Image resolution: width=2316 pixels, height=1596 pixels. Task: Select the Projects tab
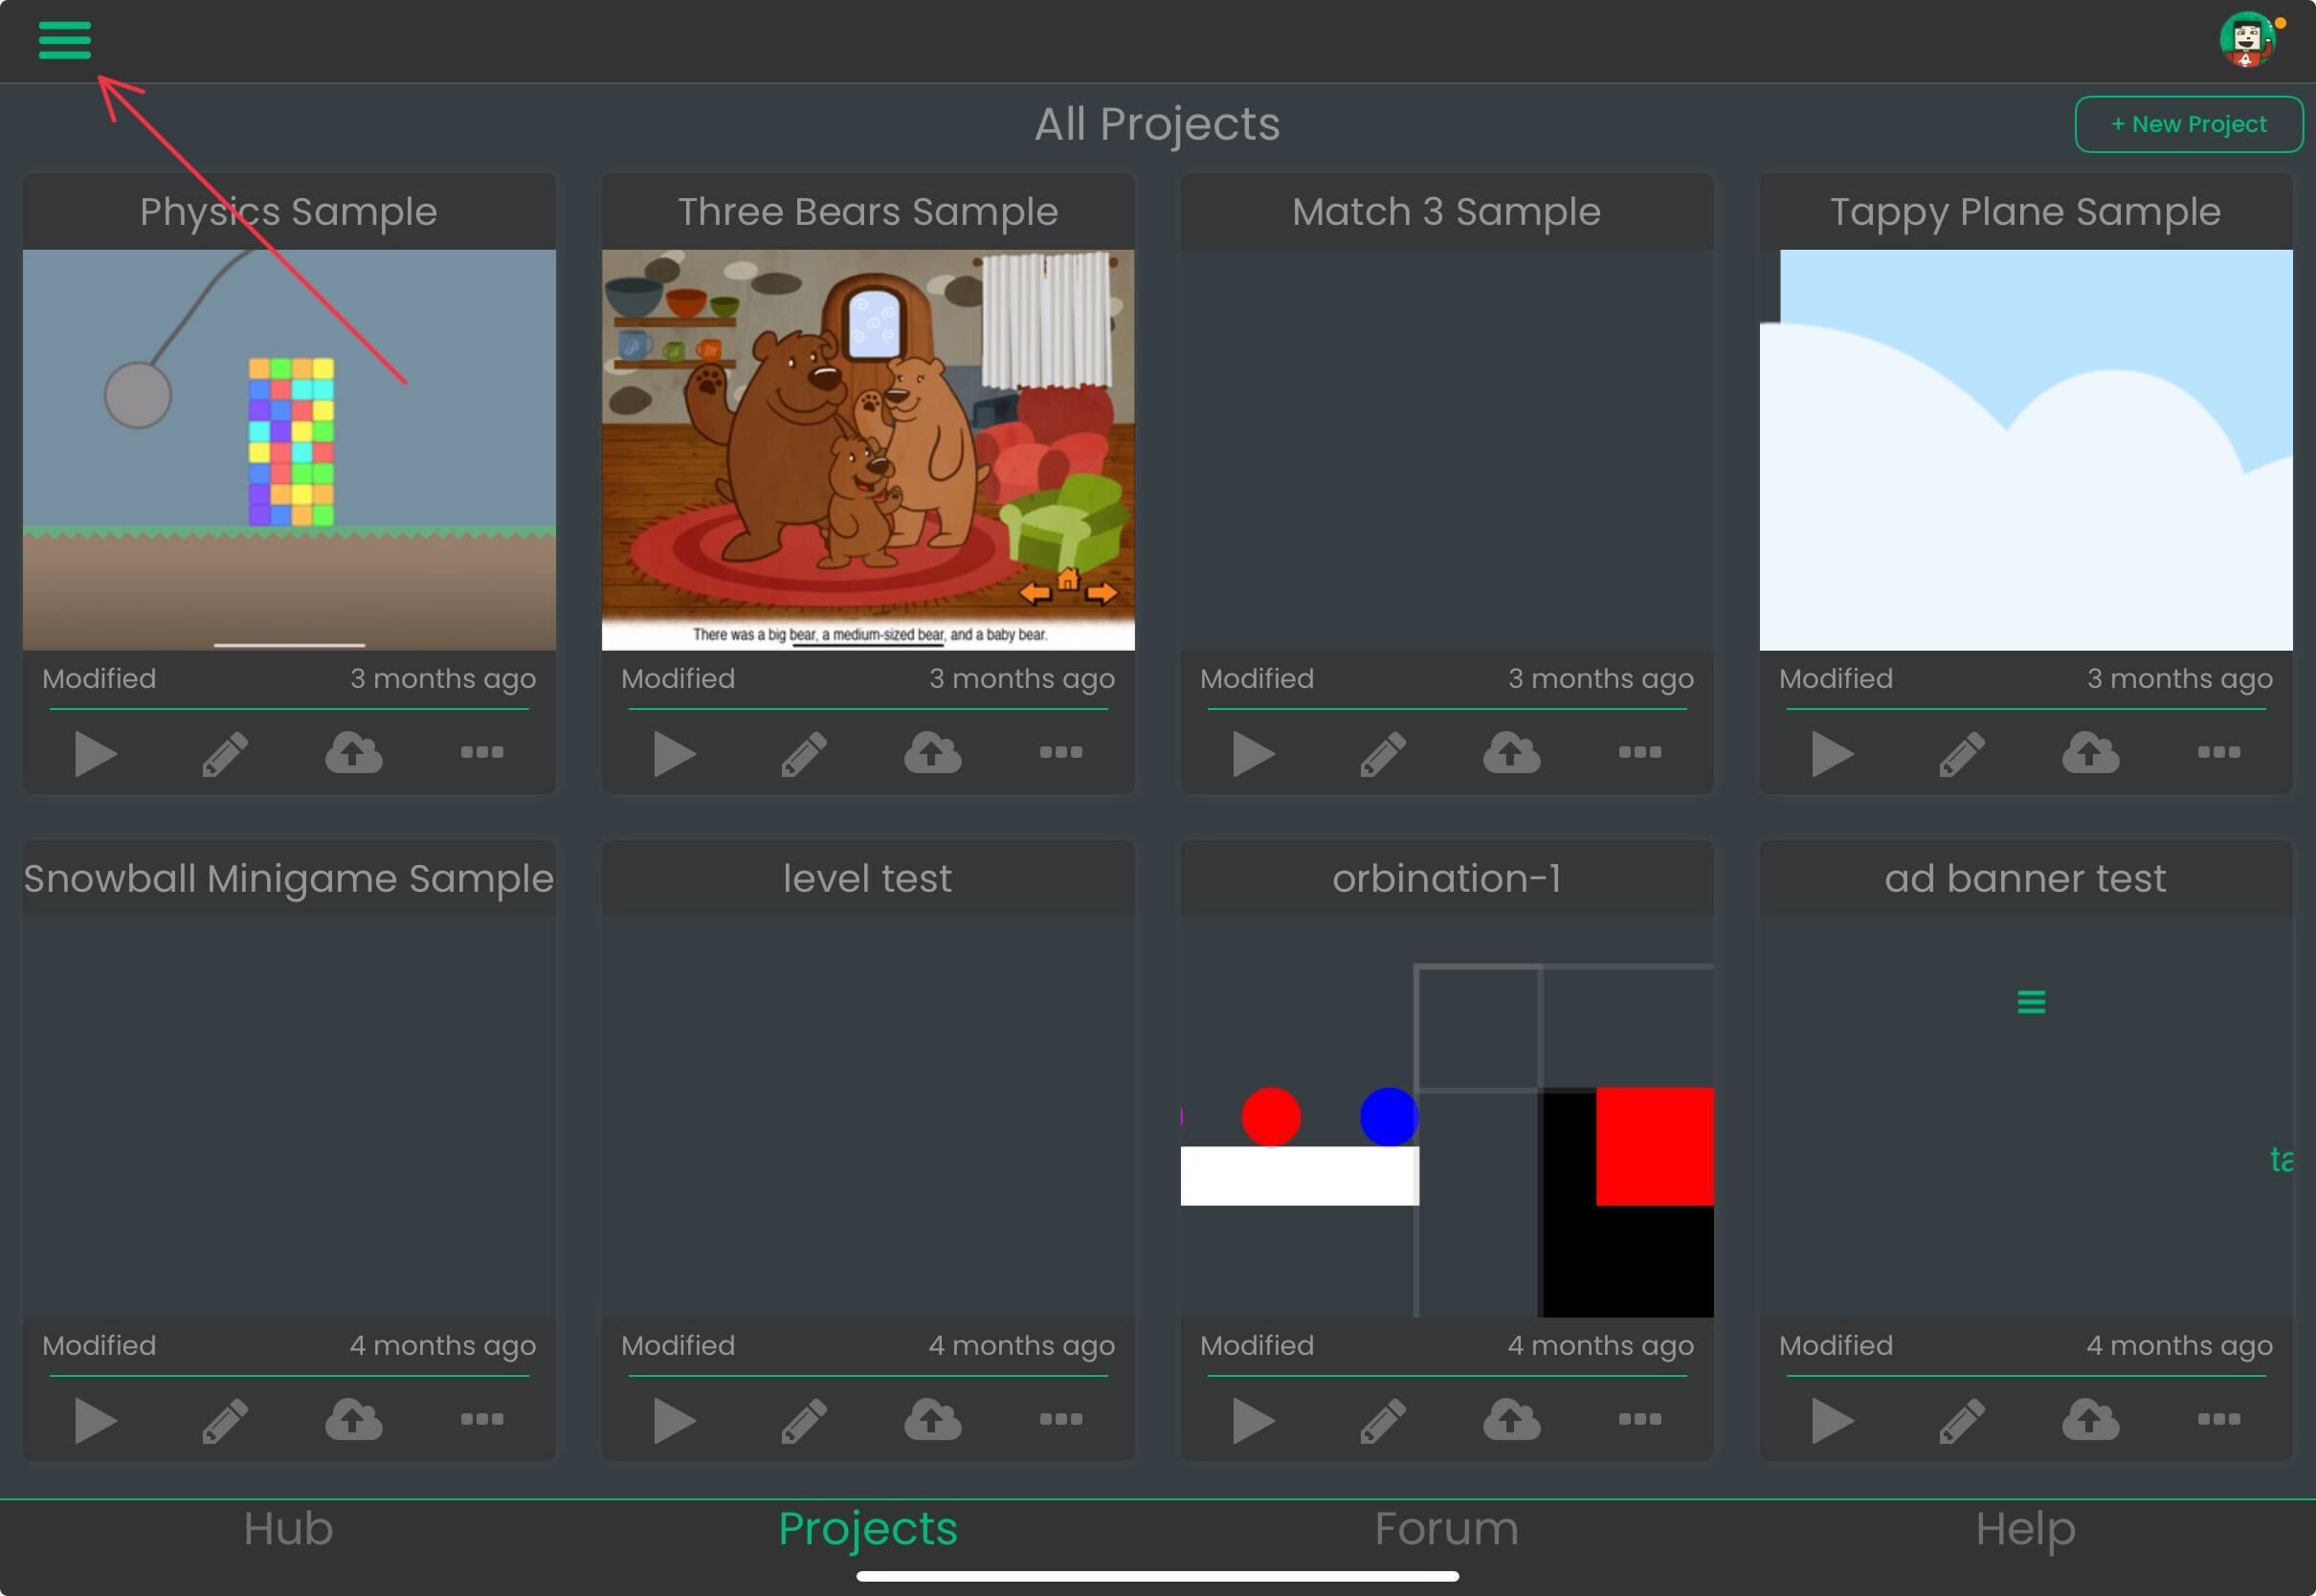[868, 1528]
